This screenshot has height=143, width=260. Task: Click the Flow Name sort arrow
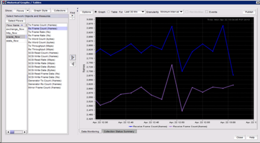pyautogui.click(x=22, y=25)
